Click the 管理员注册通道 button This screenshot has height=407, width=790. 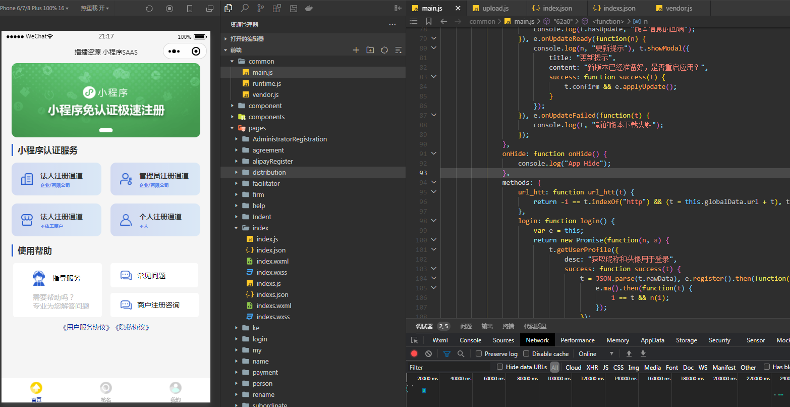[155, 179]
